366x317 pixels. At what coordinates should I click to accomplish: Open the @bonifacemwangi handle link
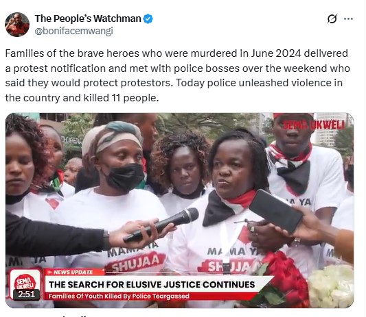pos(73,31)
